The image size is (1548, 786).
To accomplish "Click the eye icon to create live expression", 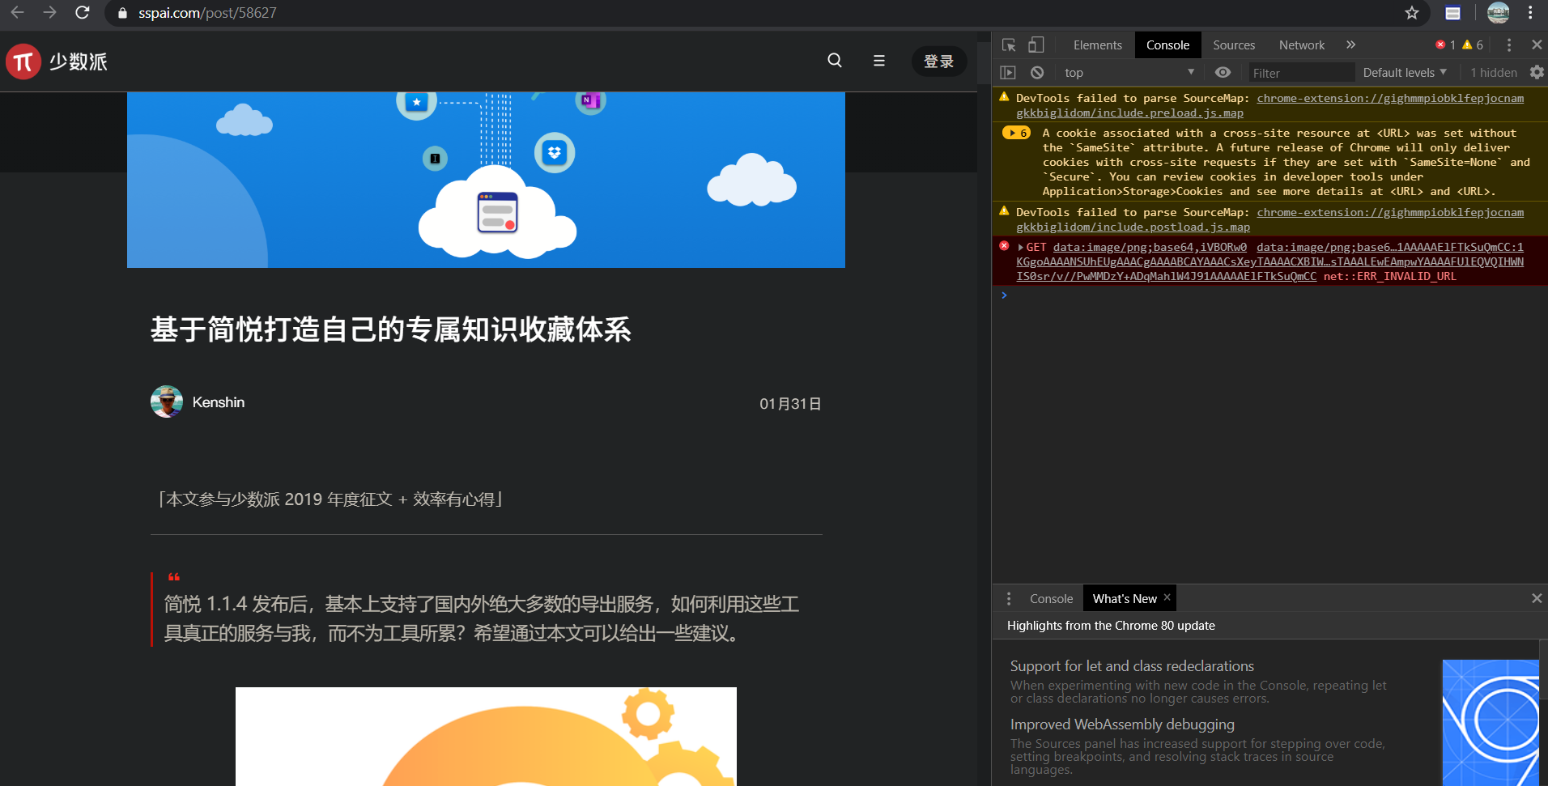I will pyautogui.click(x=1223, y=72).
